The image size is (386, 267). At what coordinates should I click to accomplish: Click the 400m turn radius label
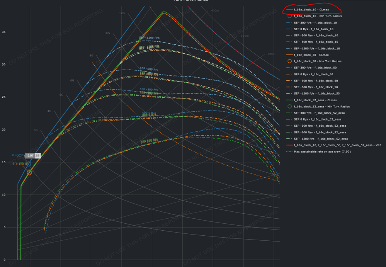(x=215, y=10)
